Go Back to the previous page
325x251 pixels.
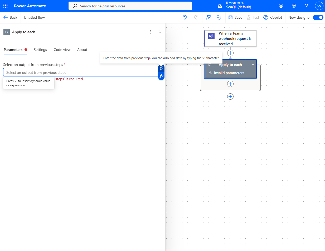pyautogui.click(x=11, y=17)
